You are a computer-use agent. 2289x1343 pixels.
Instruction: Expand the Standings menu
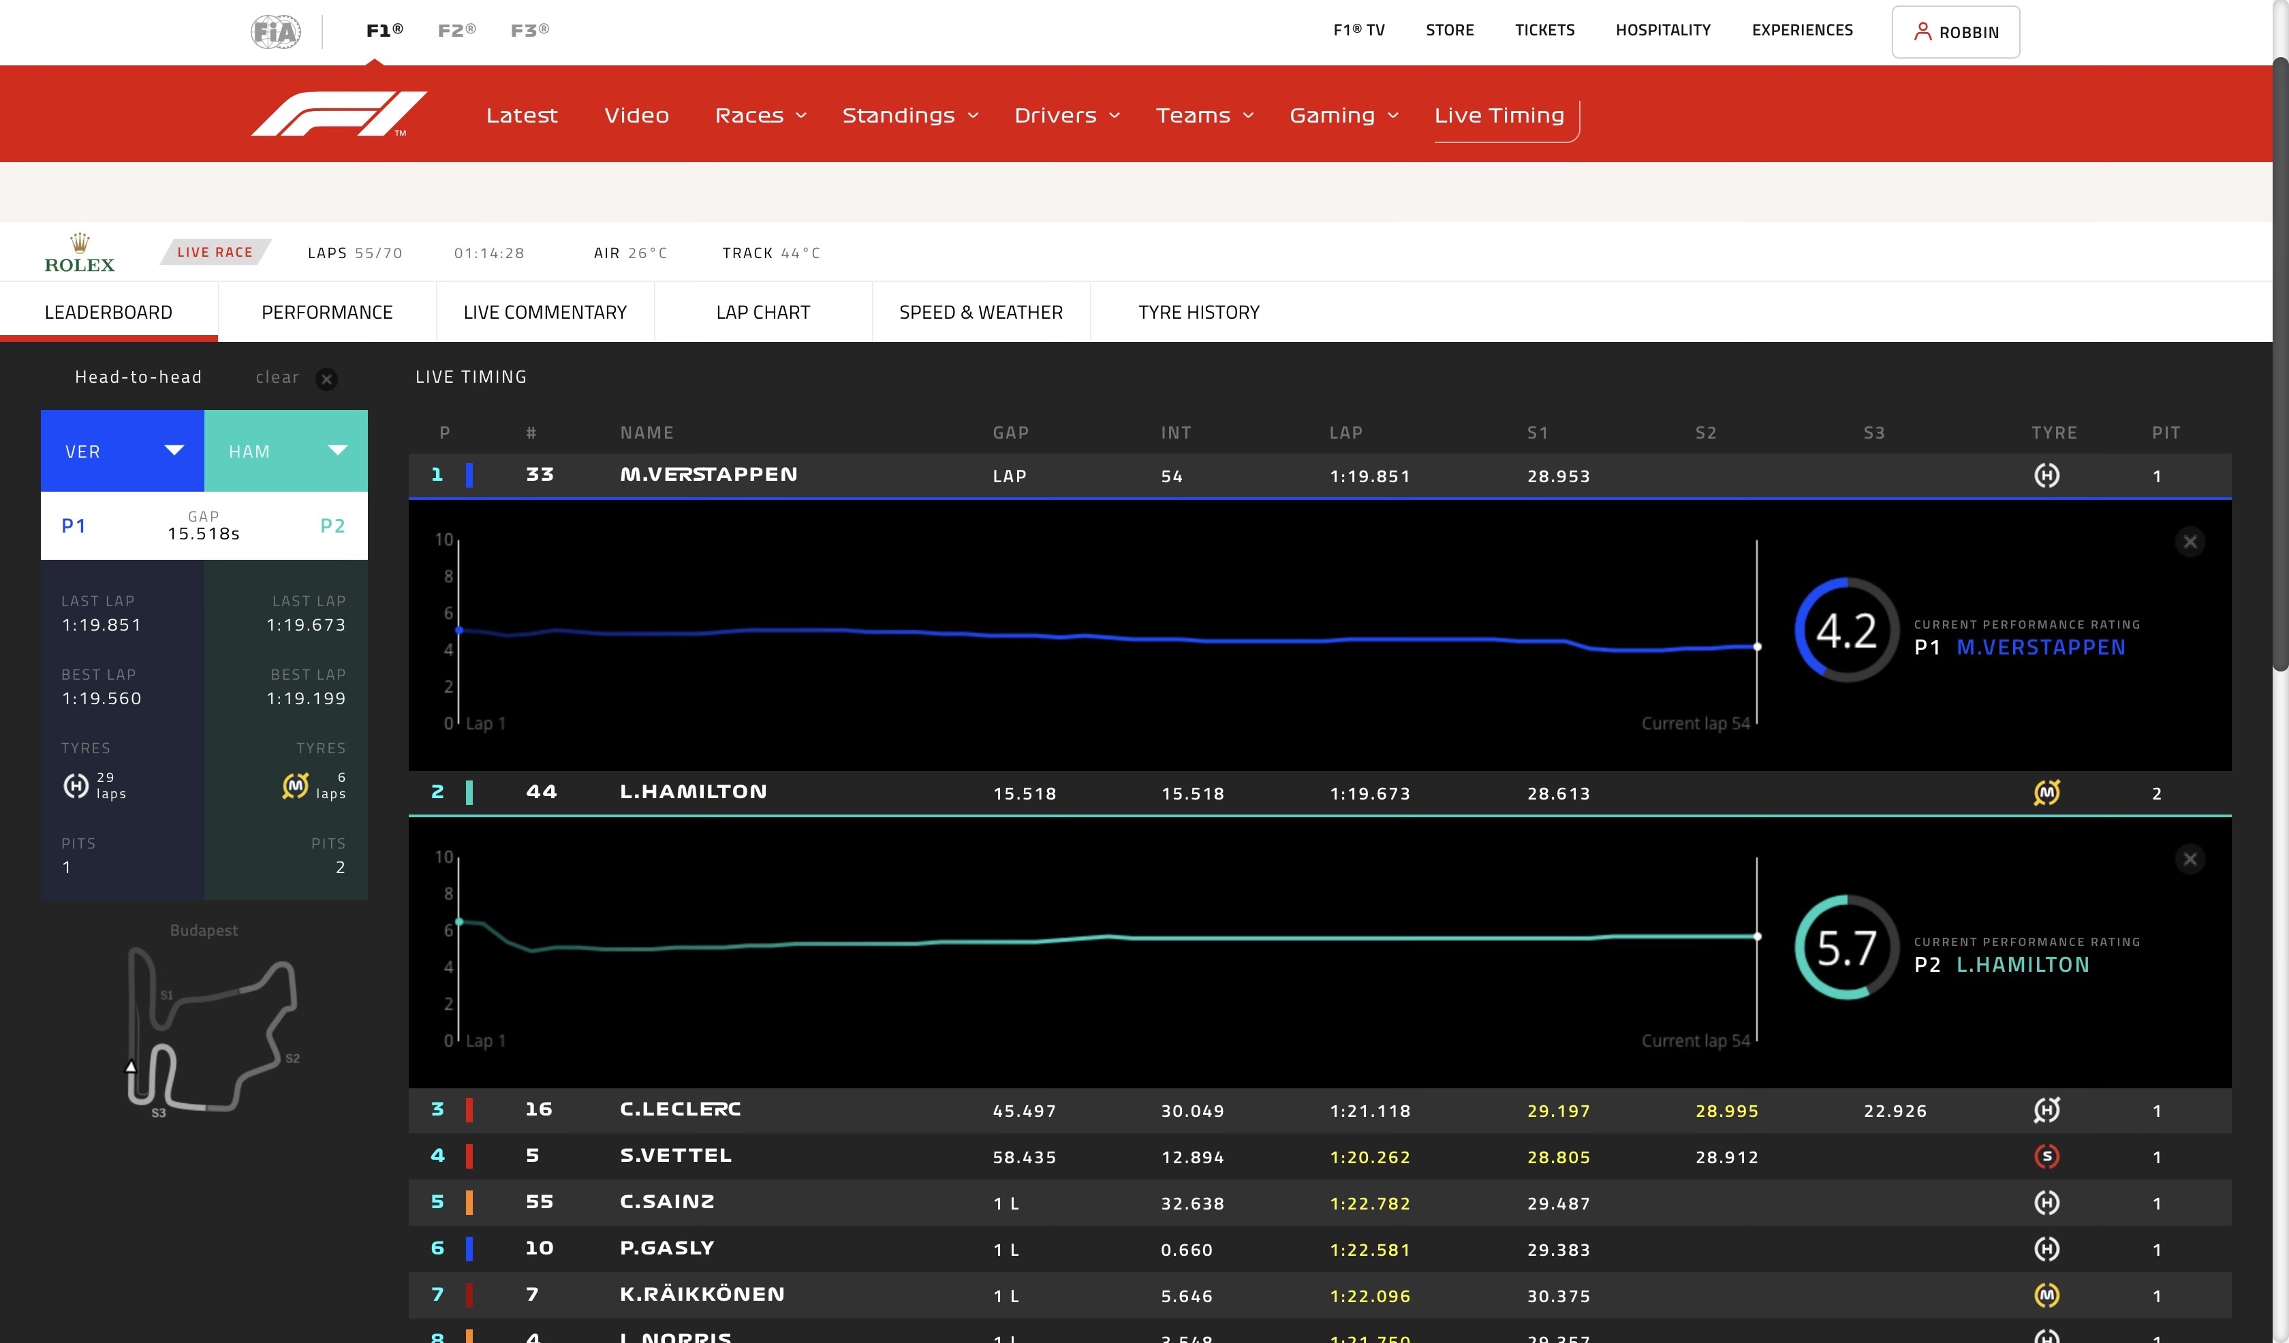[910, 115]
